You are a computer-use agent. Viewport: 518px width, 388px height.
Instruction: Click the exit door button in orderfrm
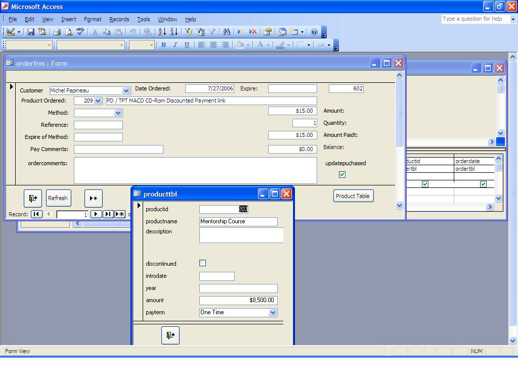coord(33,198)
